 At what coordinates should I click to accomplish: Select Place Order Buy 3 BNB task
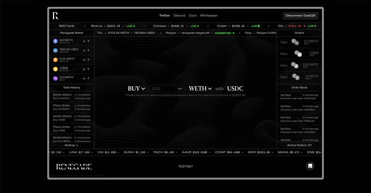coord(72,129)
